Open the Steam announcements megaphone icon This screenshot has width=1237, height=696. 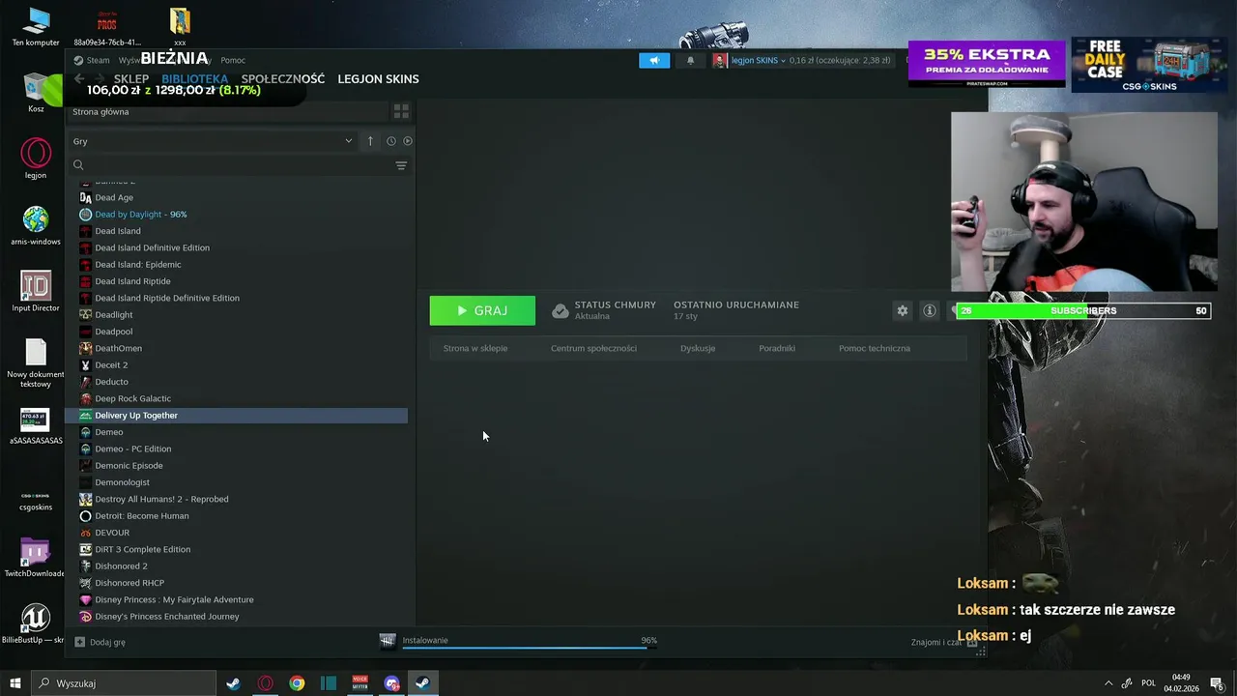(x=654, y=60)
